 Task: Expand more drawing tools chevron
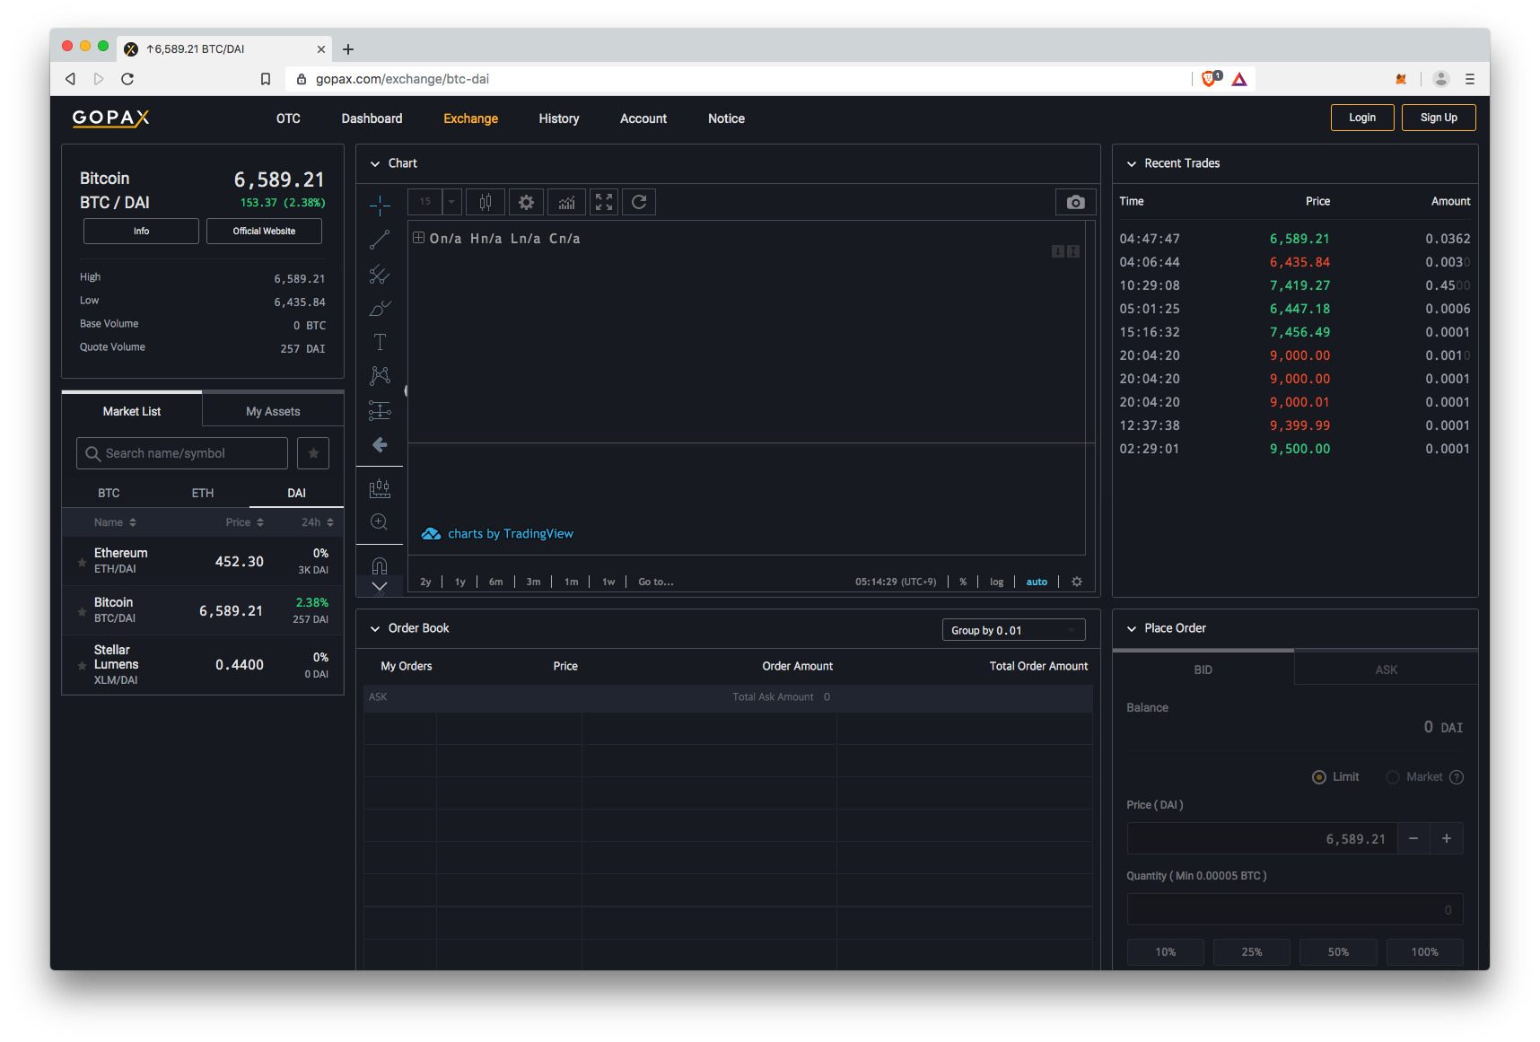click(x=380, y=586)
